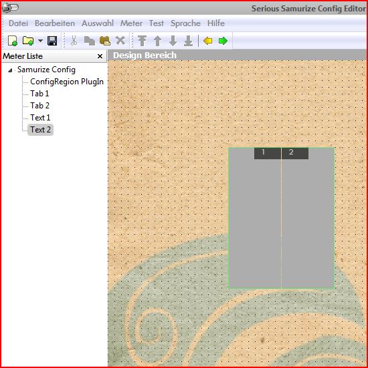
Task: Click tab labeled 2 in design area
Action: pyautogui.click(x=295, y=153)
